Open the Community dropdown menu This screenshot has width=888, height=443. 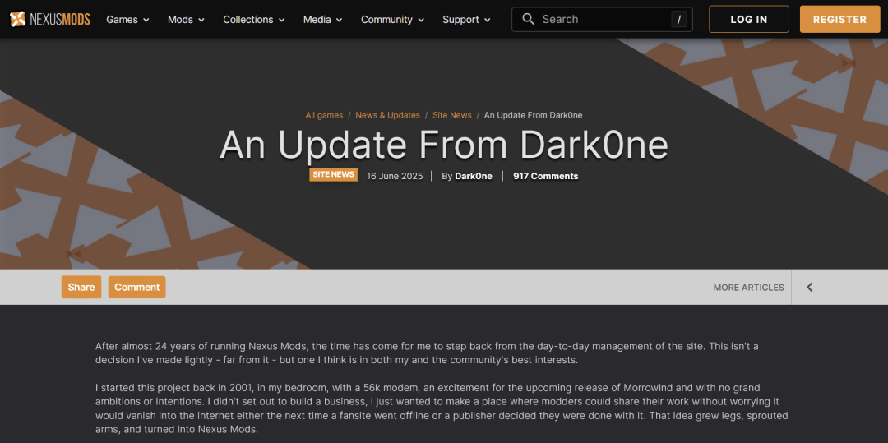click(392, 19)
